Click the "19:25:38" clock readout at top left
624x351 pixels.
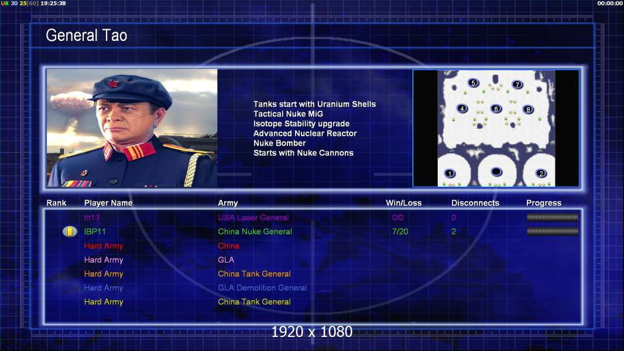[53, 3]
